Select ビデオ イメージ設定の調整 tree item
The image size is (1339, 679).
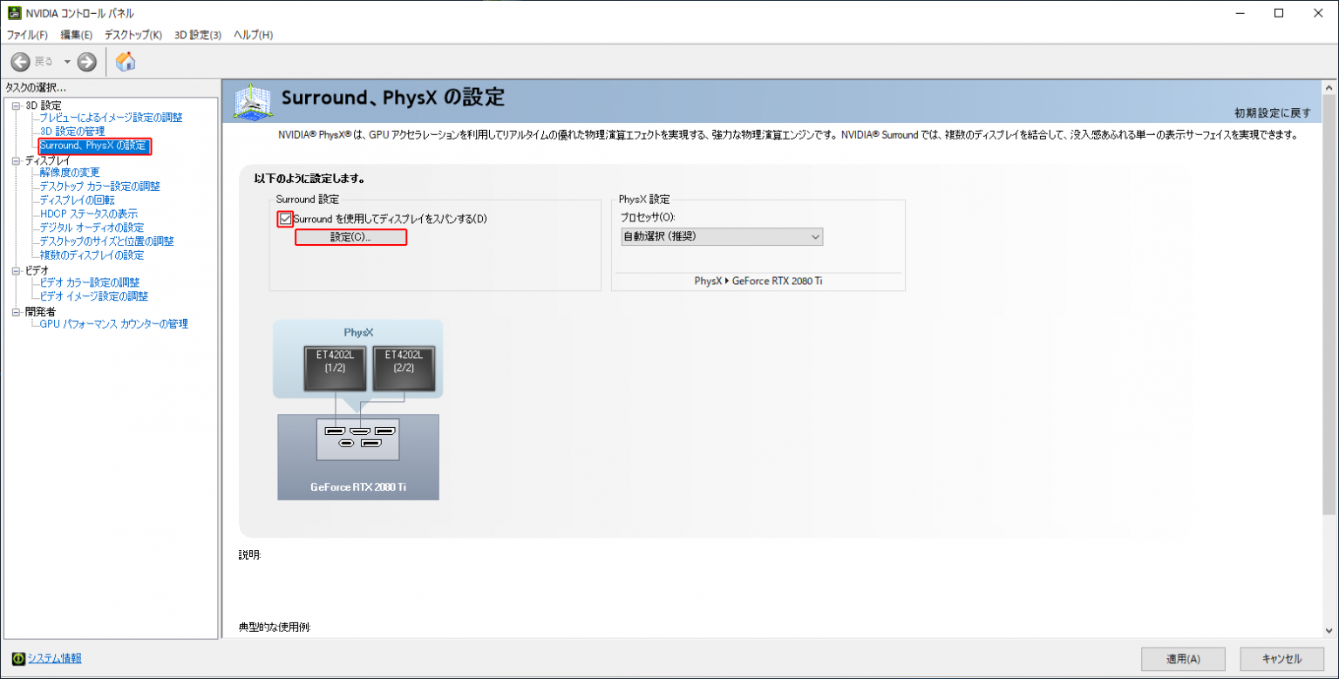pos(93,296)
